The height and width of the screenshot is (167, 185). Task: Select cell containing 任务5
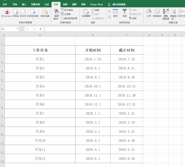pos(40,95)
